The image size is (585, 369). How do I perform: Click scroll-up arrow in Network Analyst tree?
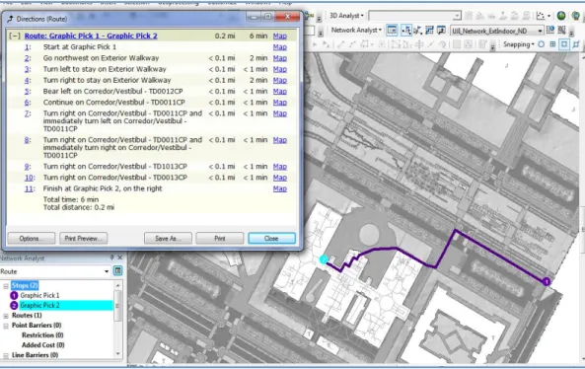click(118, 285)
